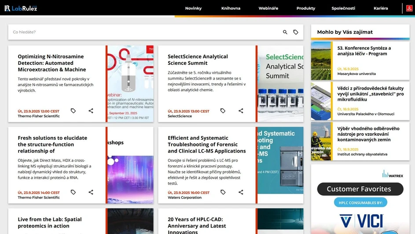Screen dimensions: 415x234
Task: Click Univerzita Palackého v Olomouci text
Action: pos(366,114)
